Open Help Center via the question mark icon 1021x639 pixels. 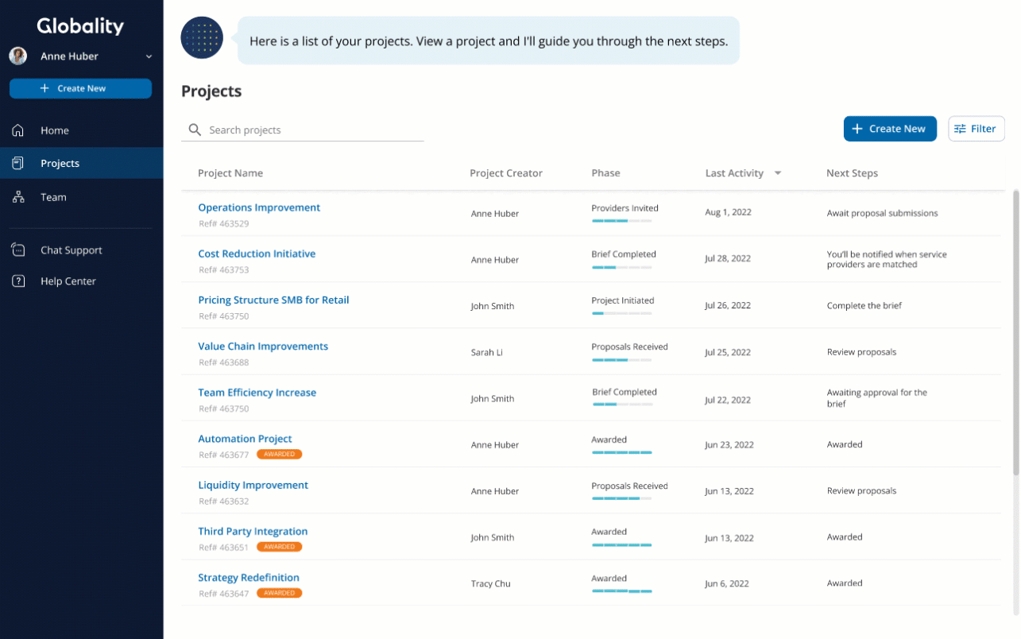[x=17, y=281]
